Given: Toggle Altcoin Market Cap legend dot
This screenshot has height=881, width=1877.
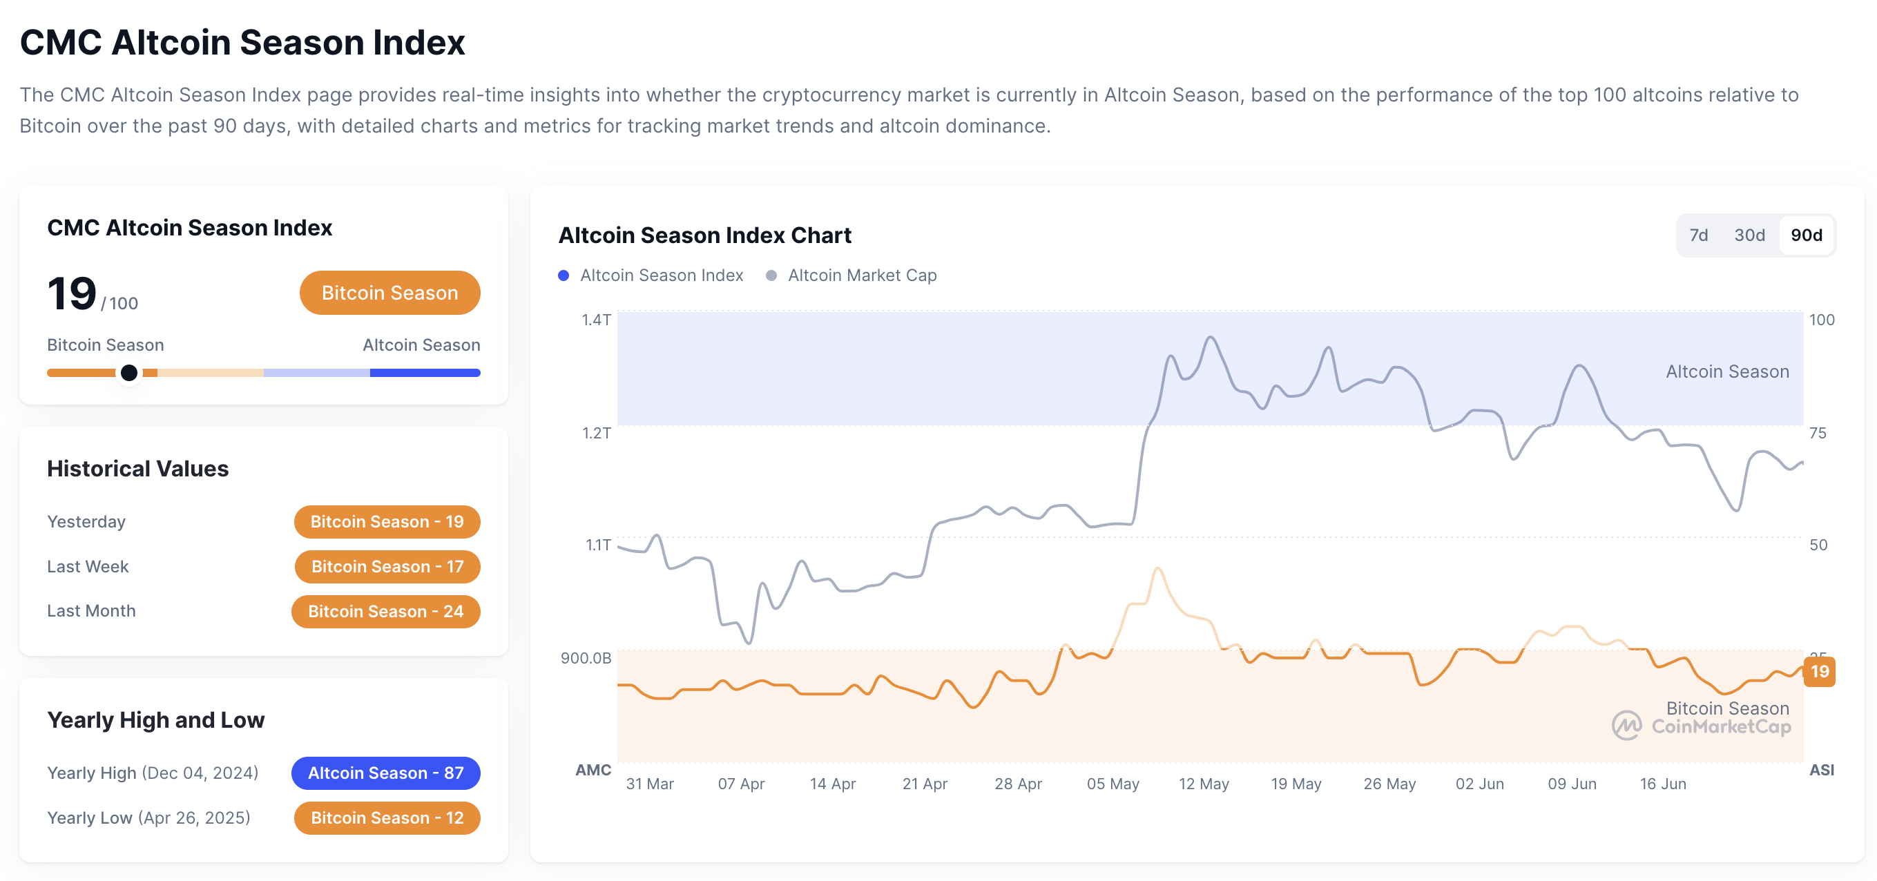Looking at the screenshot, I should pos(771,275).
